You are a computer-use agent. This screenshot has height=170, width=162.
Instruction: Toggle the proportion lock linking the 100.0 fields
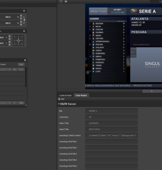[24, 20]
